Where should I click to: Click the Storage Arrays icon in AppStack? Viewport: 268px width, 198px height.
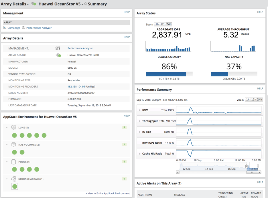[x=14, y=179]
